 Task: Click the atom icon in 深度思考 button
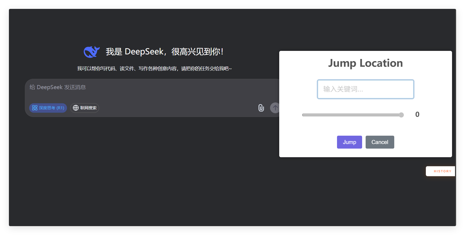tap(35, 108)
